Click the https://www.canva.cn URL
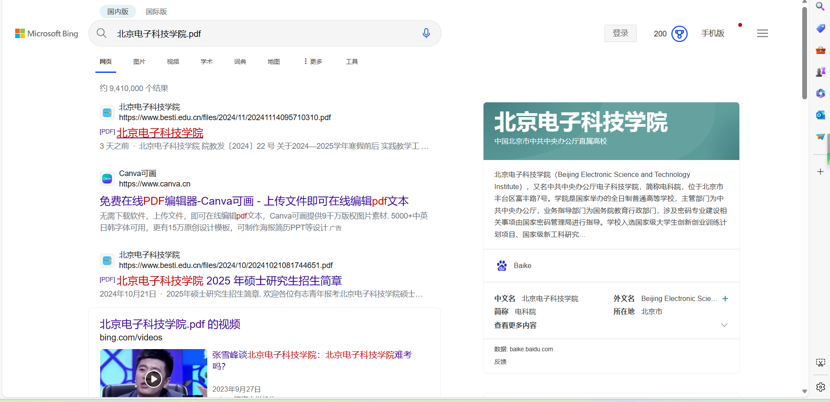 point(155,184)
